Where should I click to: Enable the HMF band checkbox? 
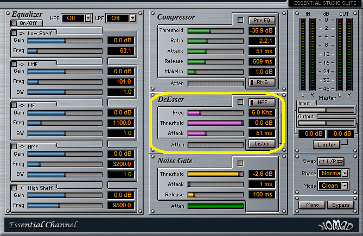14,146
